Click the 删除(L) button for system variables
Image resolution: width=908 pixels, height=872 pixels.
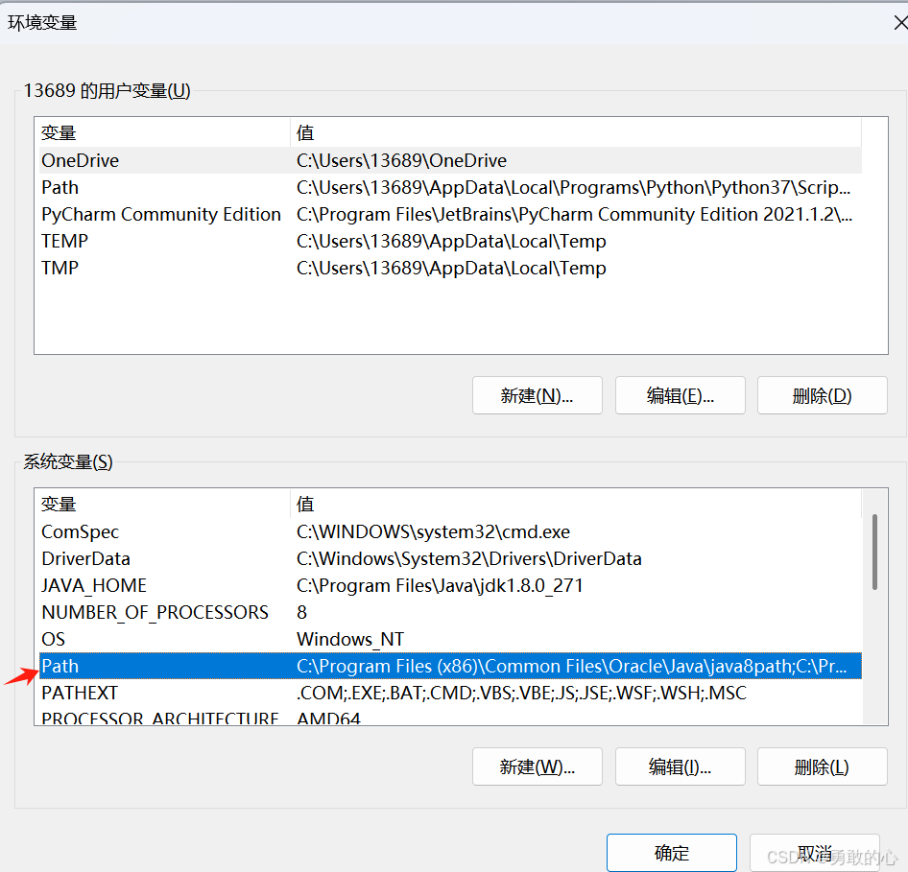822,766
